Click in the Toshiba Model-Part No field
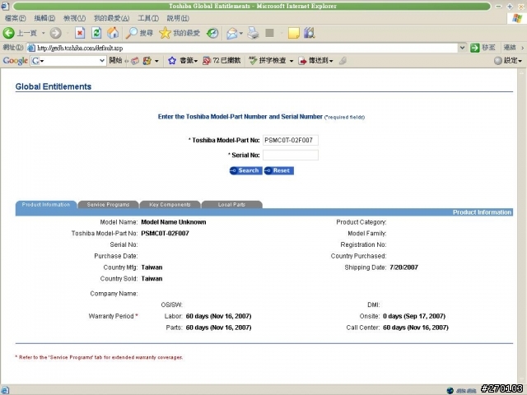 291,140
